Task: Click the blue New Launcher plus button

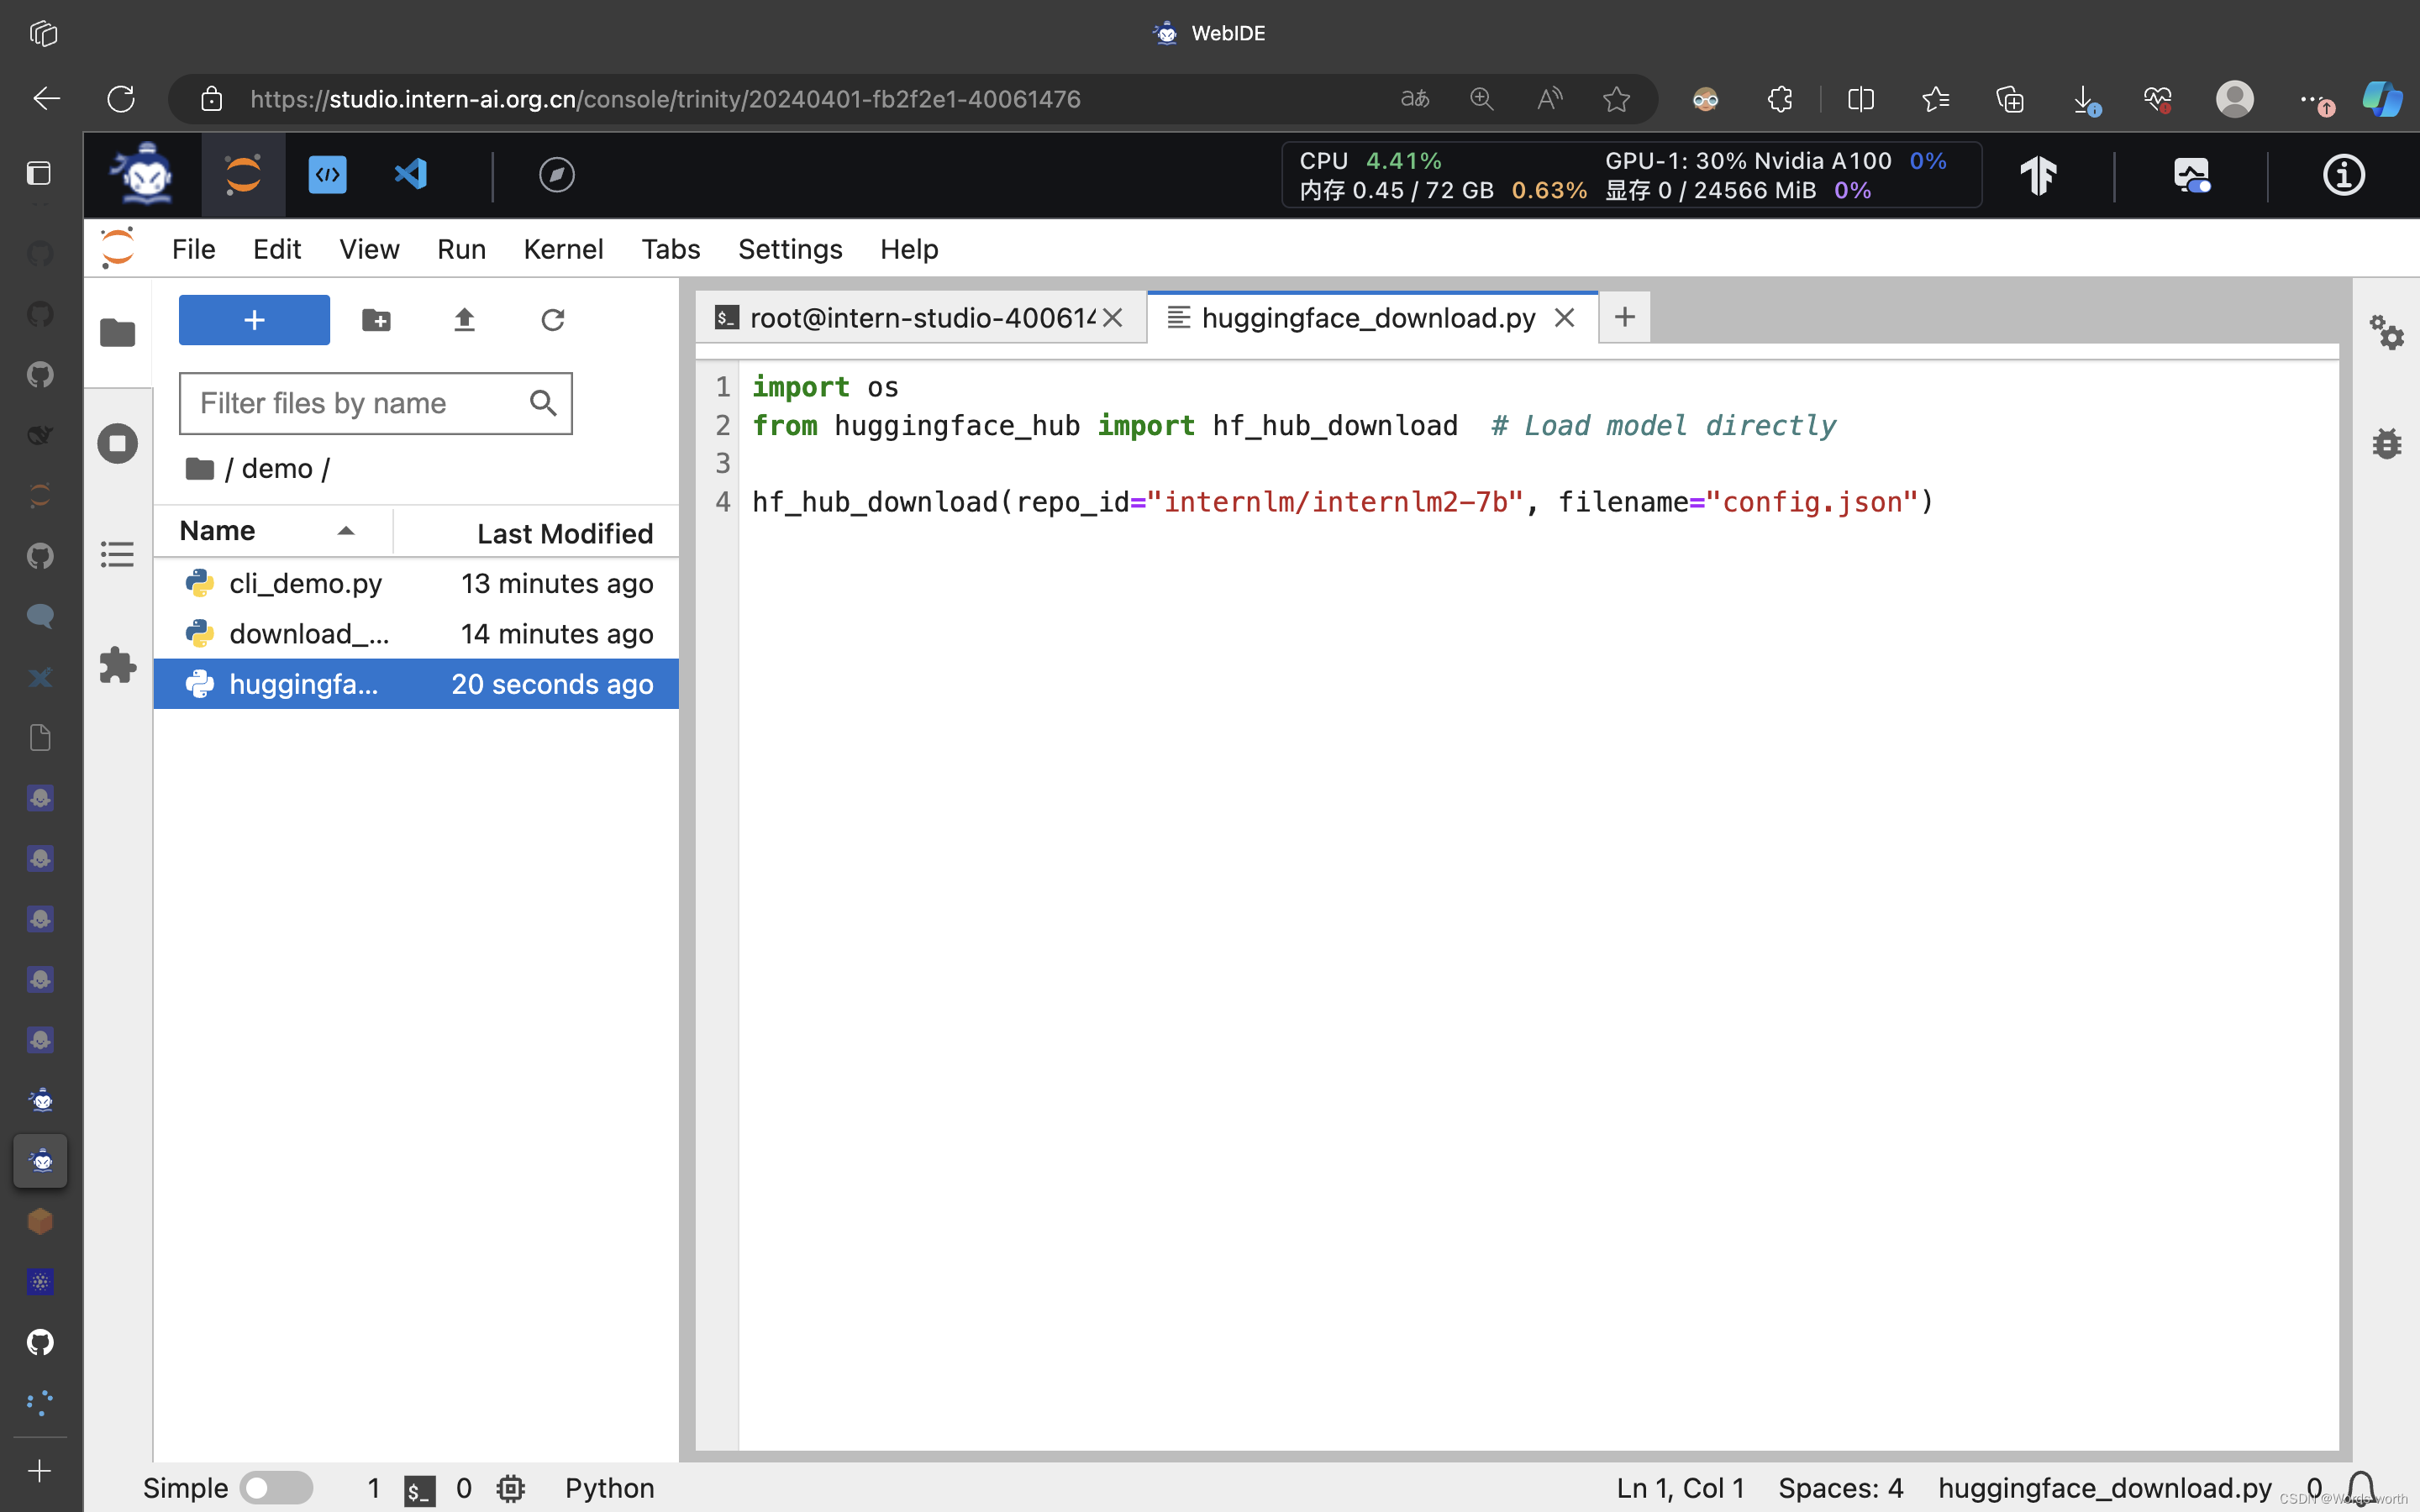Action: 254,320
